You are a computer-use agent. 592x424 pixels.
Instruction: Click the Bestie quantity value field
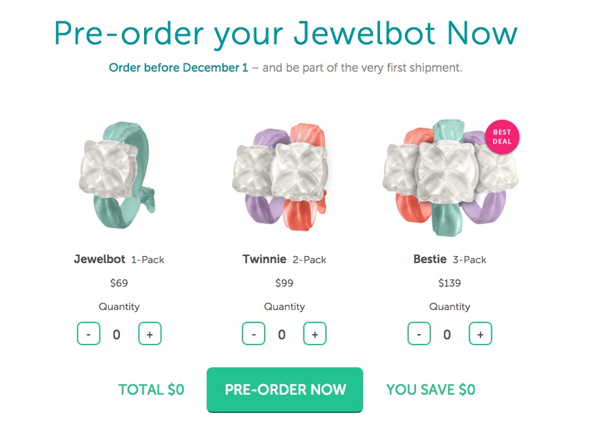pyautogui.click(x=447, y=335)
